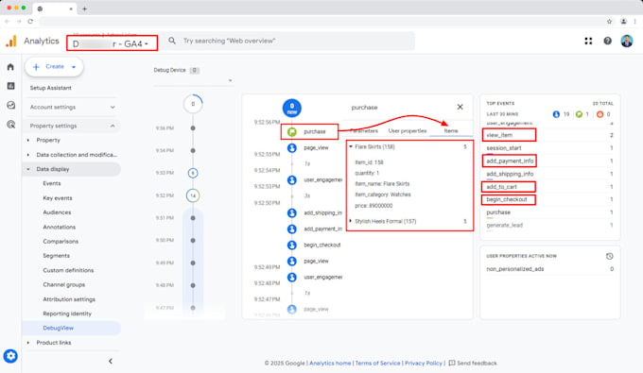The width and height of the screenshot is (643, 373).
Task: Click generate_lead in Top Events list
Action: [x=504, y=225]
